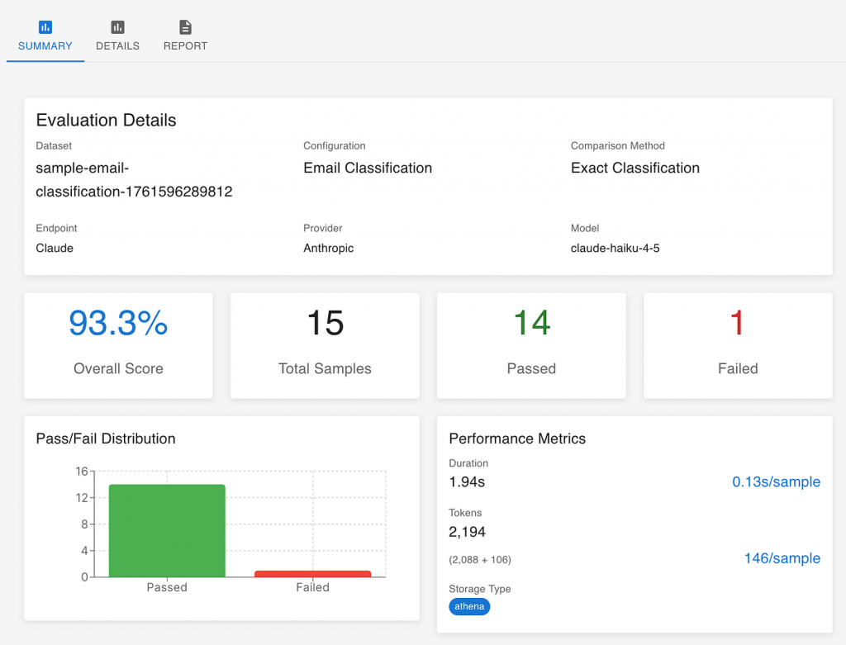Click the Exact Classification comparison method
Image resolution: width=846 pixels, height=645 pixels.
click(634, 168)
